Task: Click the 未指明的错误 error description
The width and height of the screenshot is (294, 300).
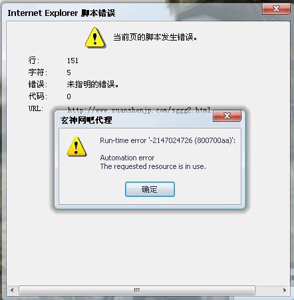Action: click(x=92, y=84)
